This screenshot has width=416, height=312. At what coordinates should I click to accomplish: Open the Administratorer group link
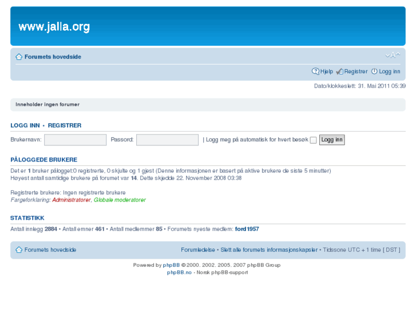point(72,200)
